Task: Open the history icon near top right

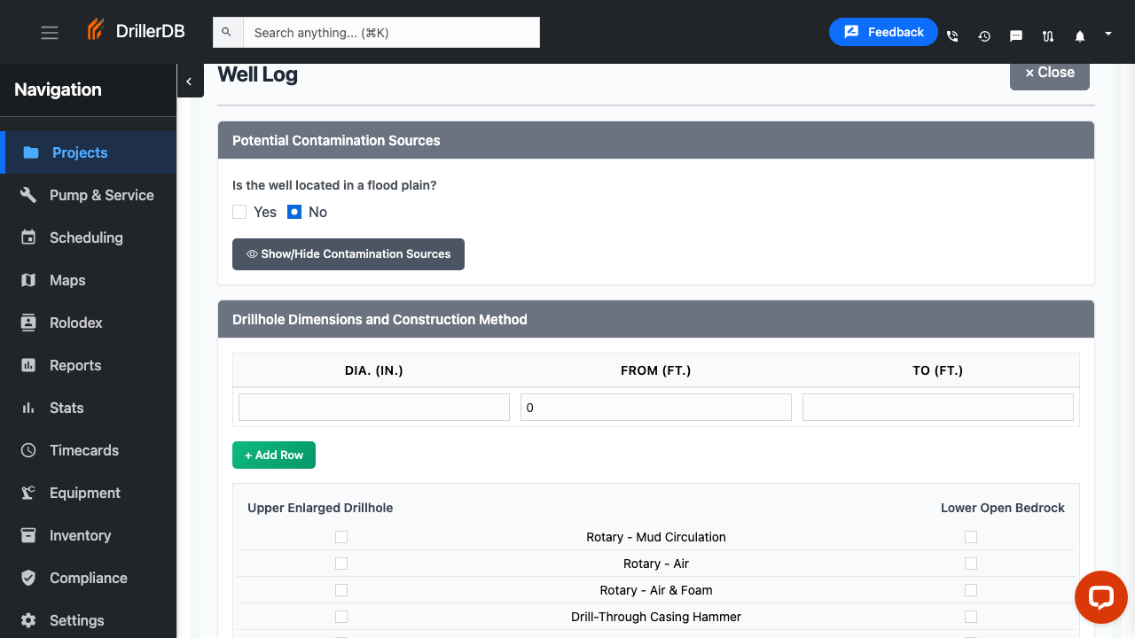Action: (x=984, y=36)
